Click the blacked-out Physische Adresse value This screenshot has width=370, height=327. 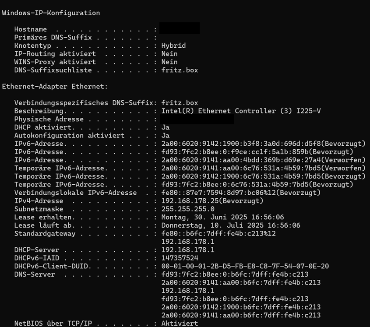197,119
